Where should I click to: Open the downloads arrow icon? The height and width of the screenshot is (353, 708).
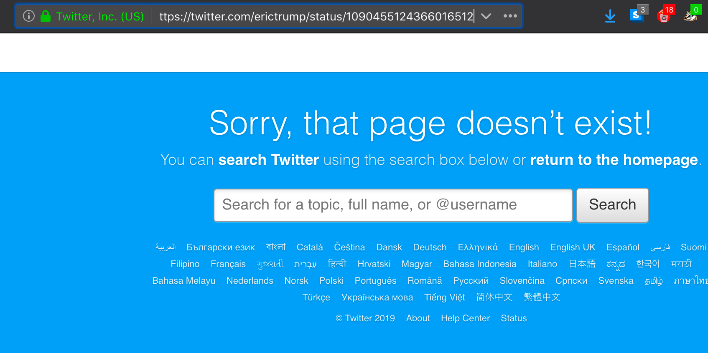pos(610,16)
